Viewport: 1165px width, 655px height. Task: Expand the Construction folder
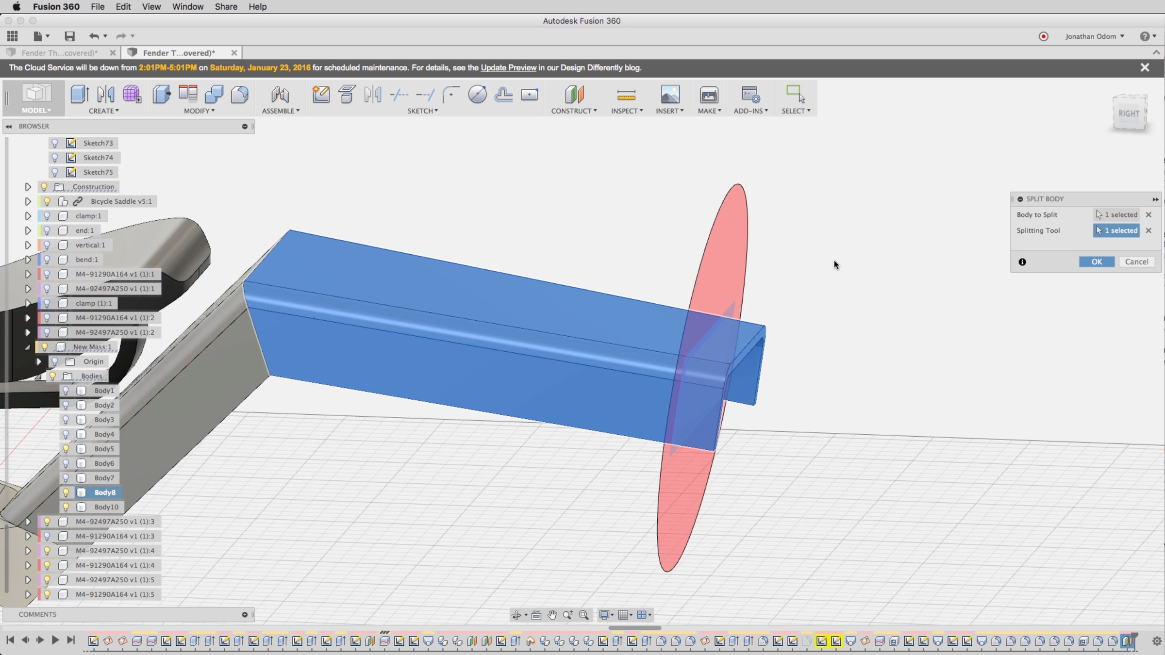click(28, 187)
